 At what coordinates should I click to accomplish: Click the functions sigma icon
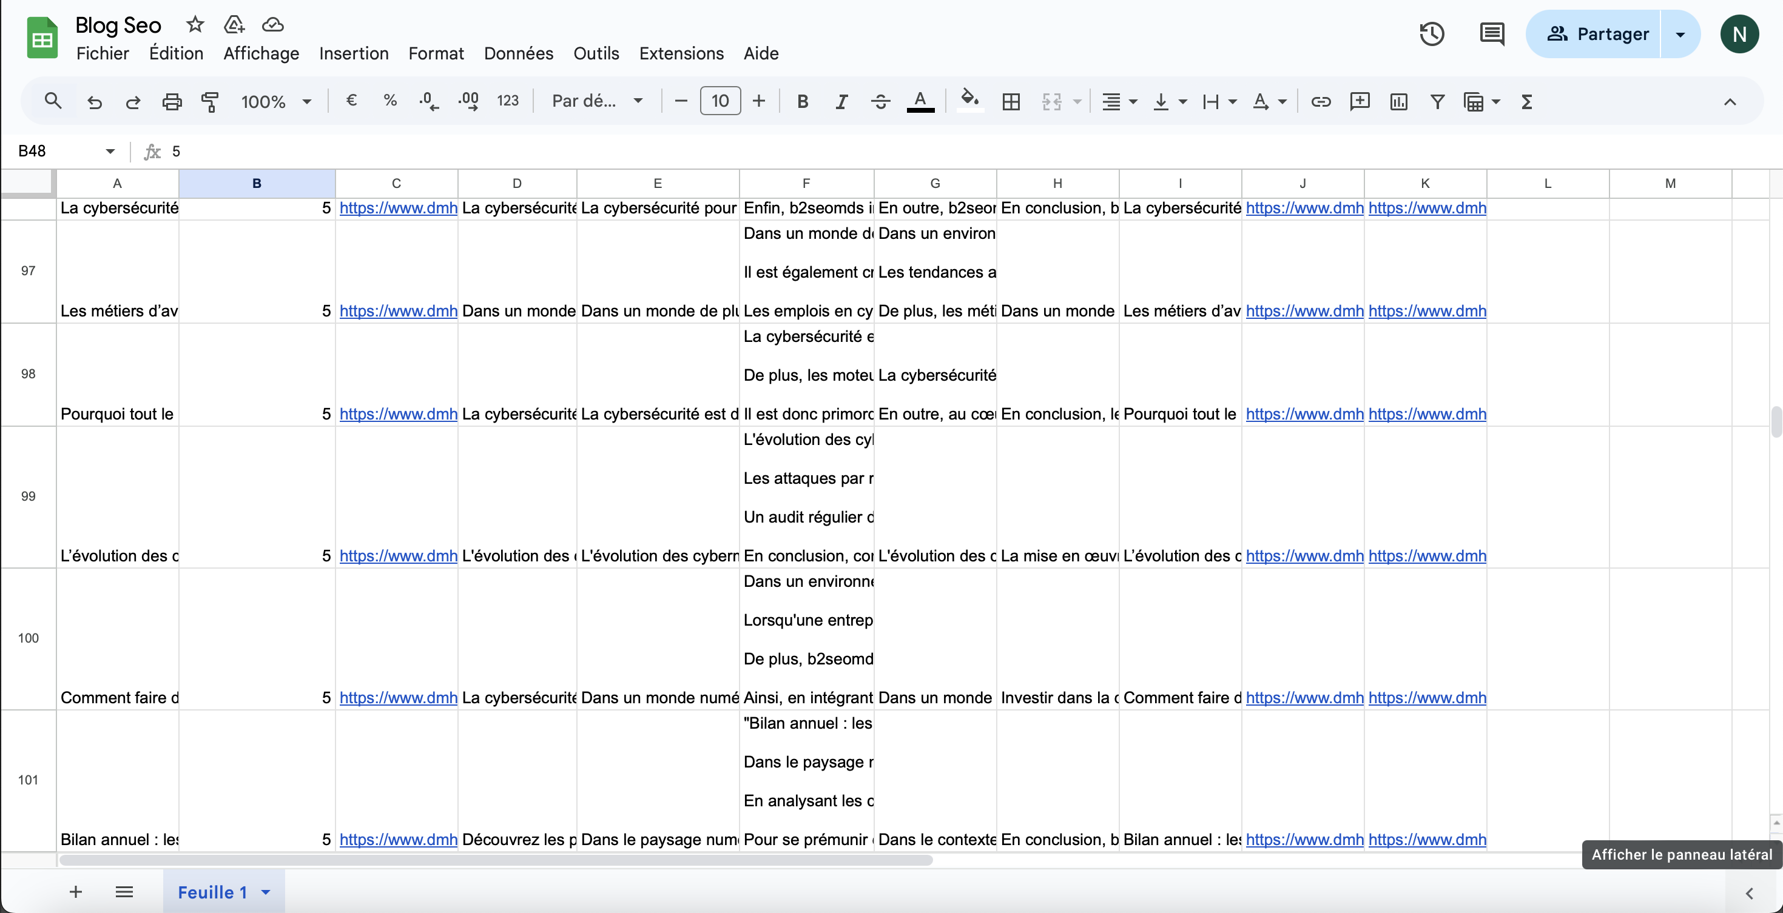pos(1526,102)
